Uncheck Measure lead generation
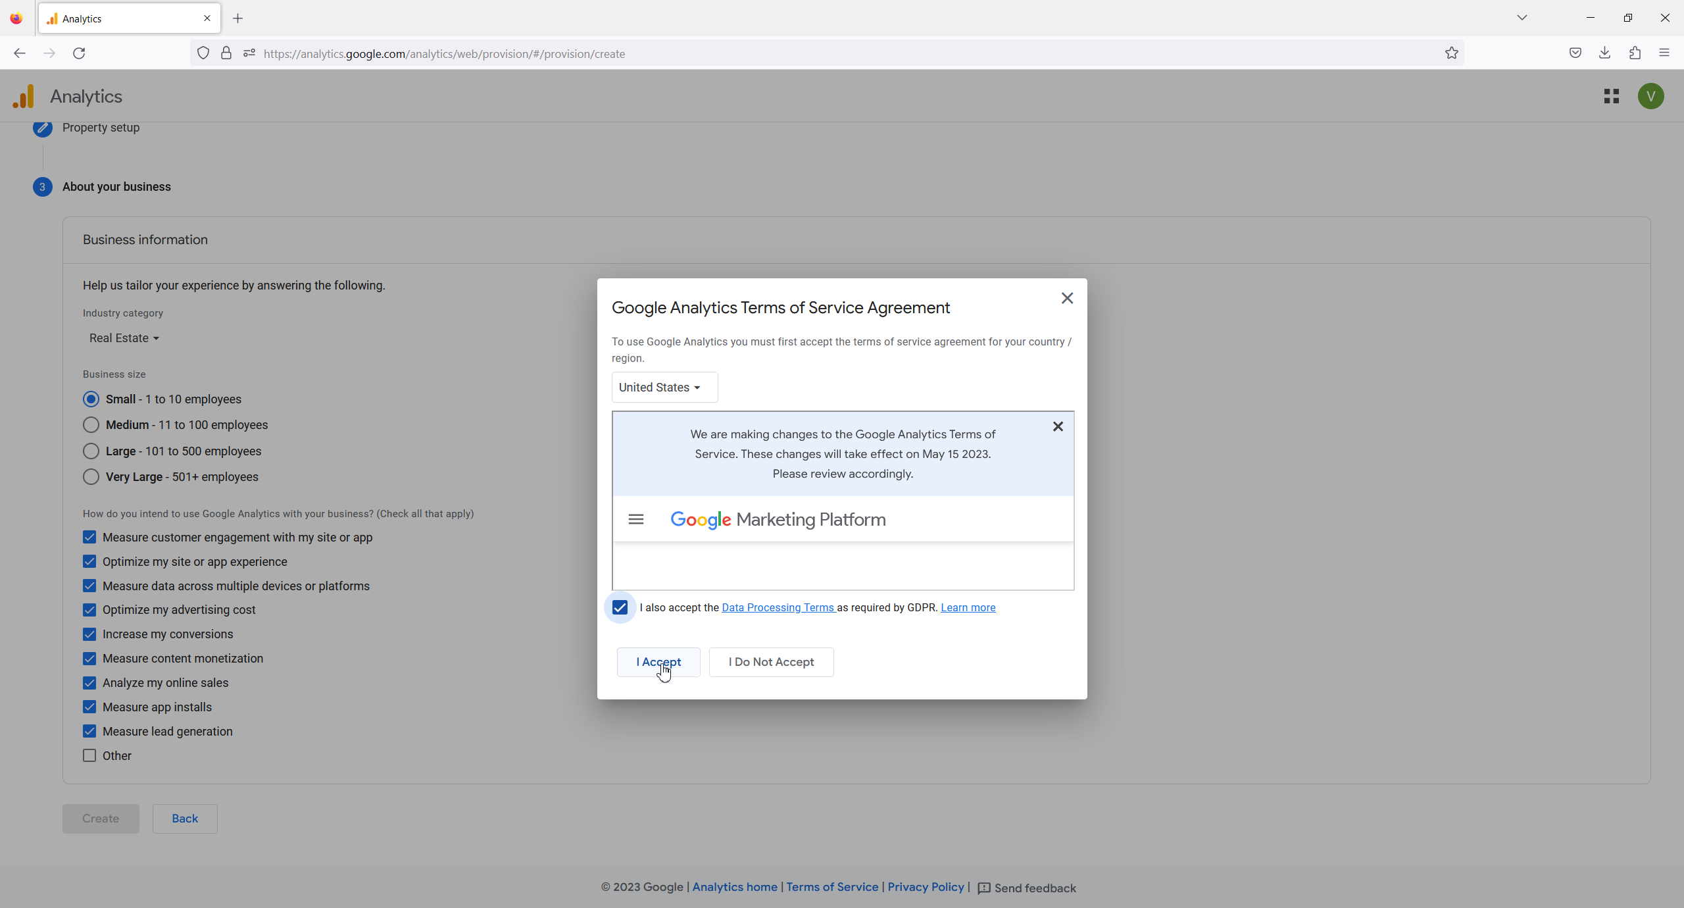The image size is (1684, 908). tap(89, 731)
